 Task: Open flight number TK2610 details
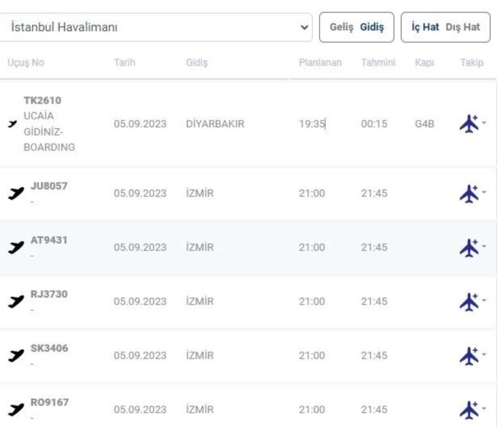pos(42,100)
